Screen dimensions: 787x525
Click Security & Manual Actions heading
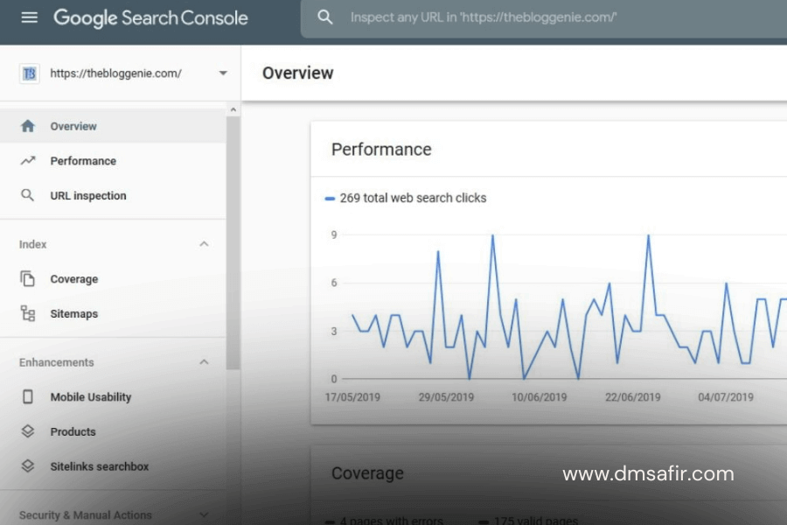point(86,515)
